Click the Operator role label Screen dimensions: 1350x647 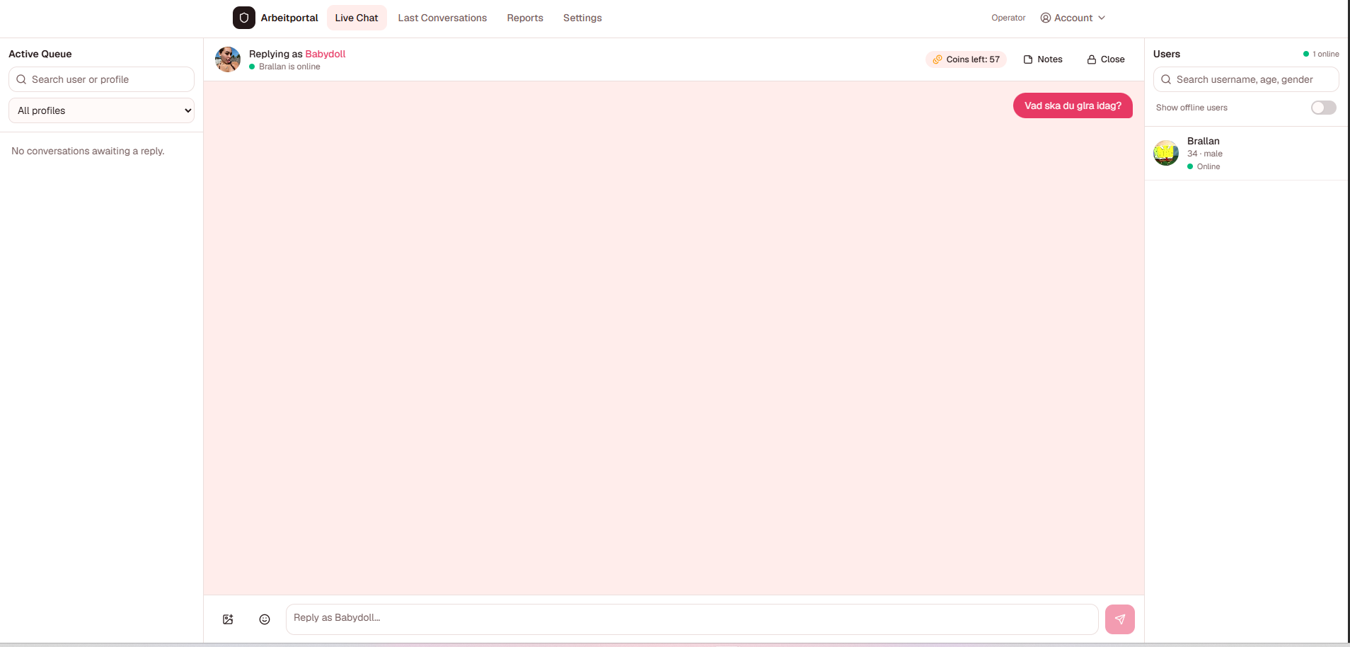click(1008, 18)
